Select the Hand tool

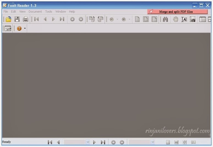pyautogui.click(x=176, y=19)
